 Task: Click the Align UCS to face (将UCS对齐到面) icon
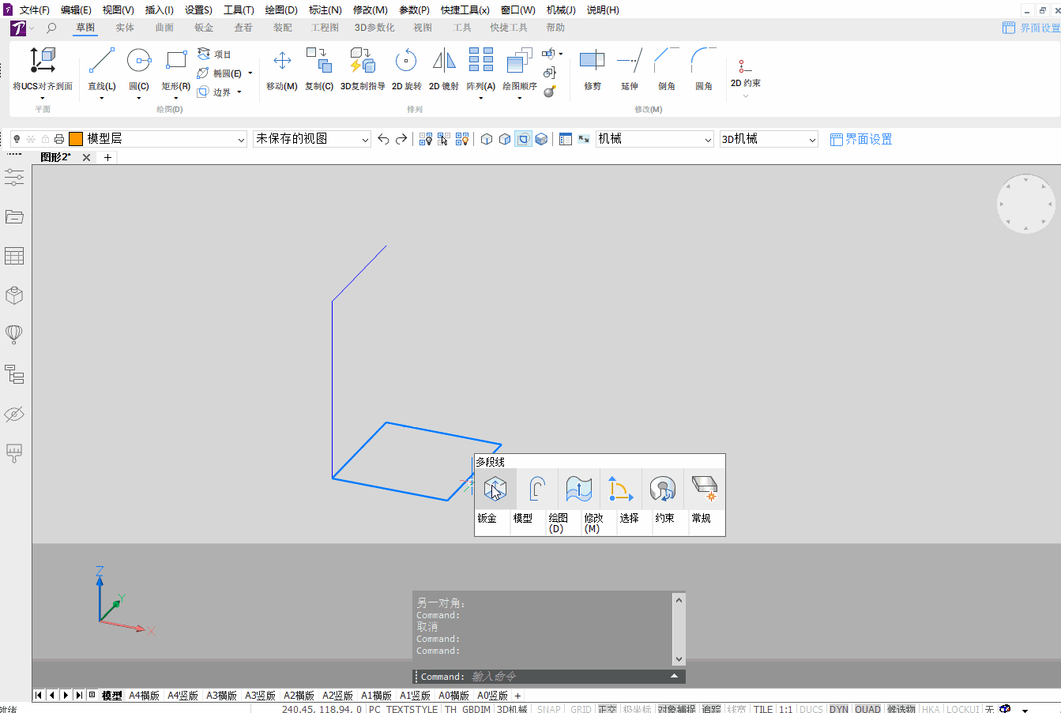tap(42, 63)
